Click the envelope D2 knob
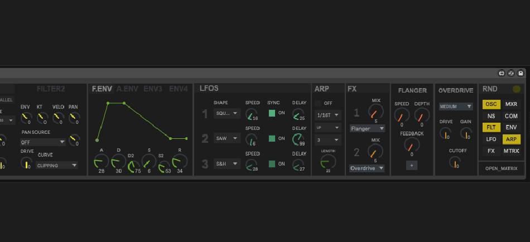530x242 pixels. point(133,166)
